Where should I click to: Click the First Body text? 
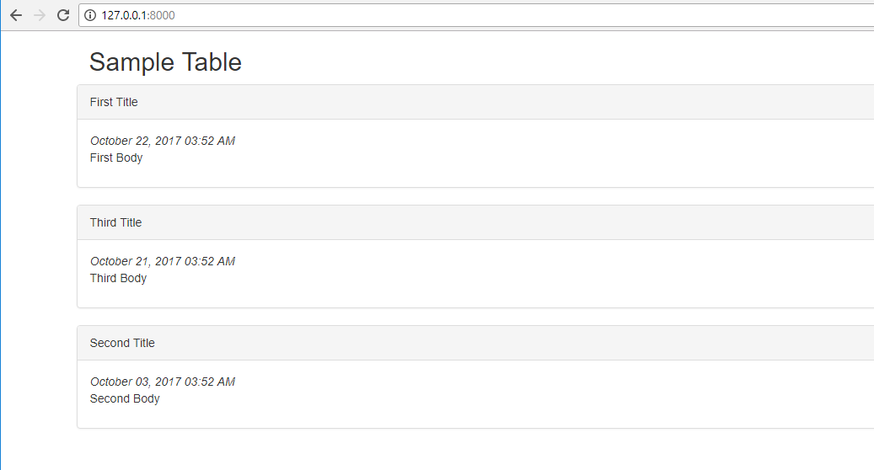pos(116,158)
